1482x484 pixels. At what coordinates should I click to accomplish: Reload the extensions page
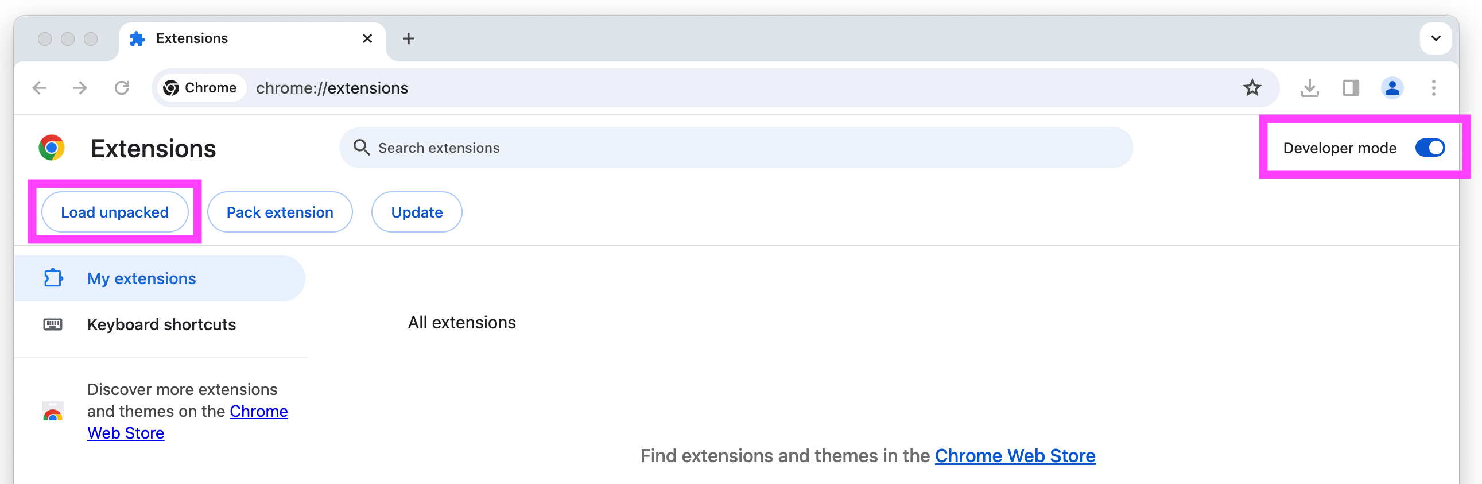pos(122,88)
